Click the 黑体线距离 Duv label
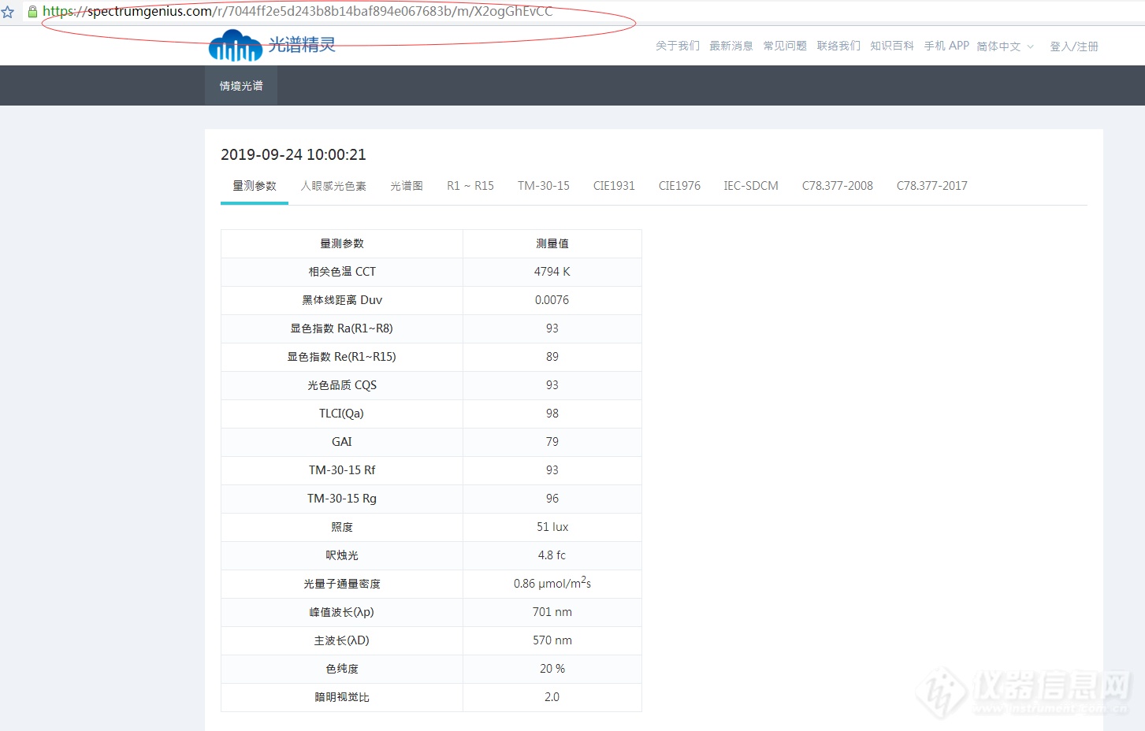This screenshot has width=1145, height=731. pos(342,300)
